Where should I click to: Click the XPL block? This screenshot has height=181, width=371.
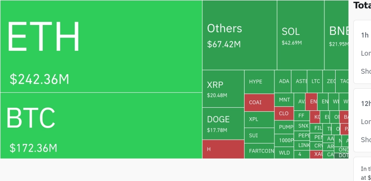coord(259,119)
